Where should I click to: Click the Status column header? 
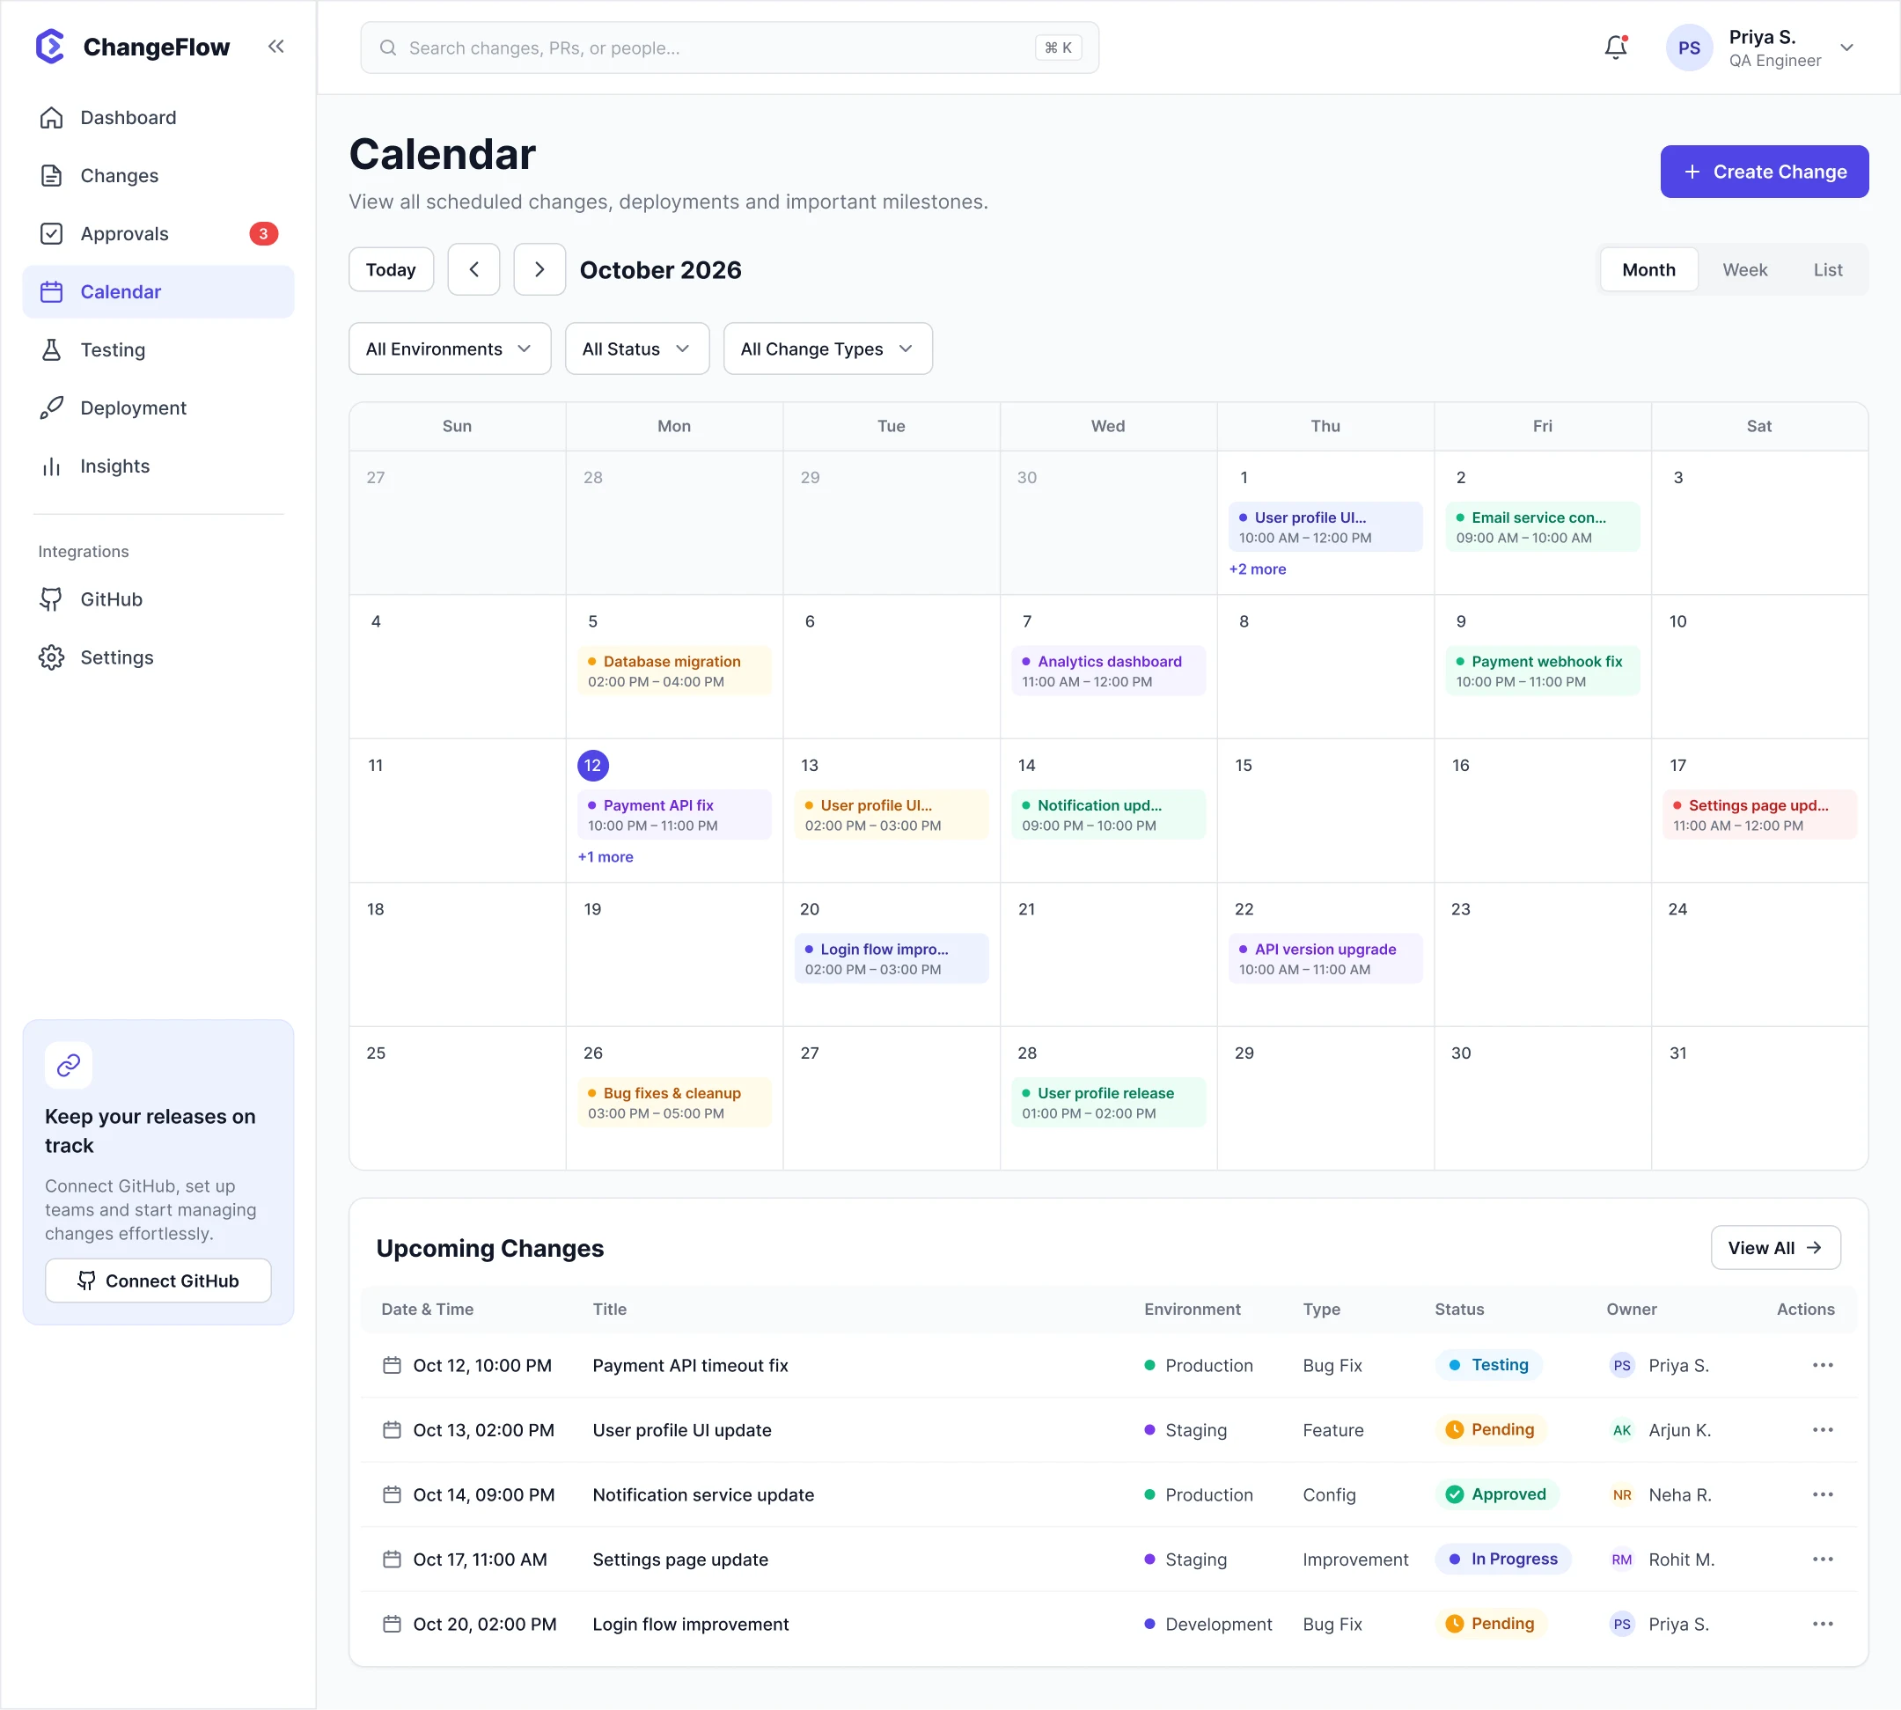click(x=1458, y=1310)
